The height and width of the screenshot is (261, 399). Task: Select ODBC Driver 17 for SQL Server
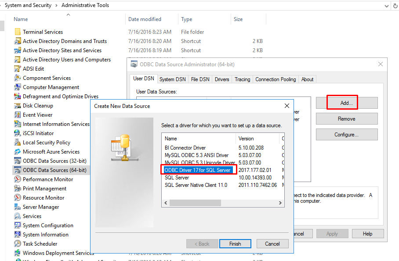pos(197,170)
